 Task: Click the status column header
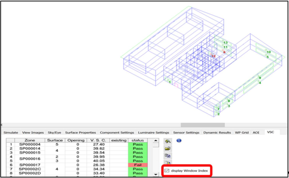pos(138,140)
